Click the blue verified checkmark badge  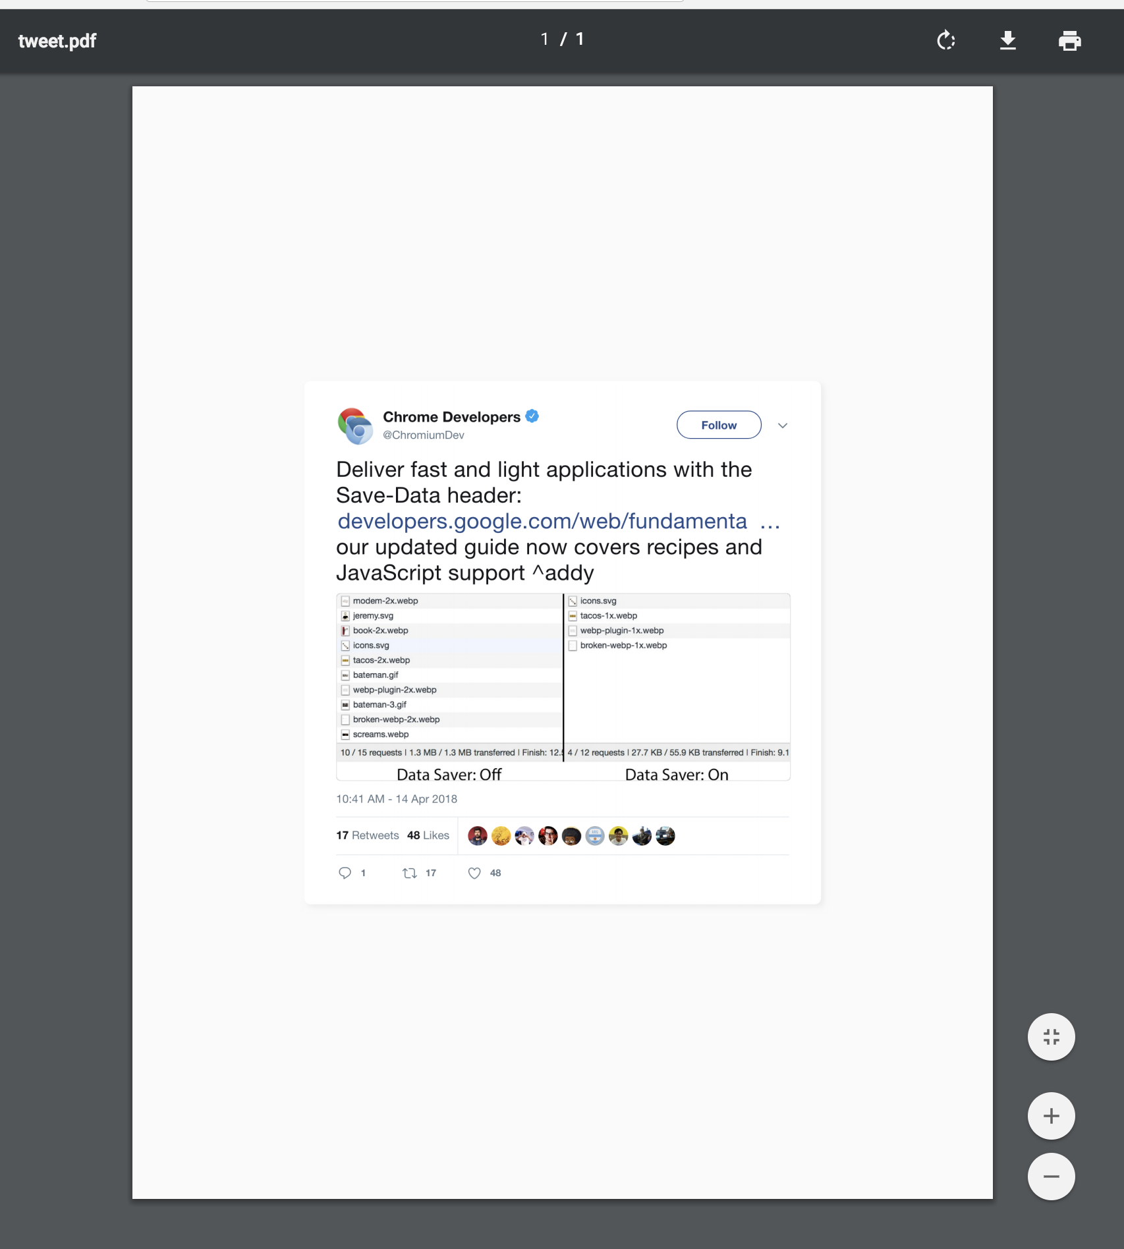pos(532,416)
